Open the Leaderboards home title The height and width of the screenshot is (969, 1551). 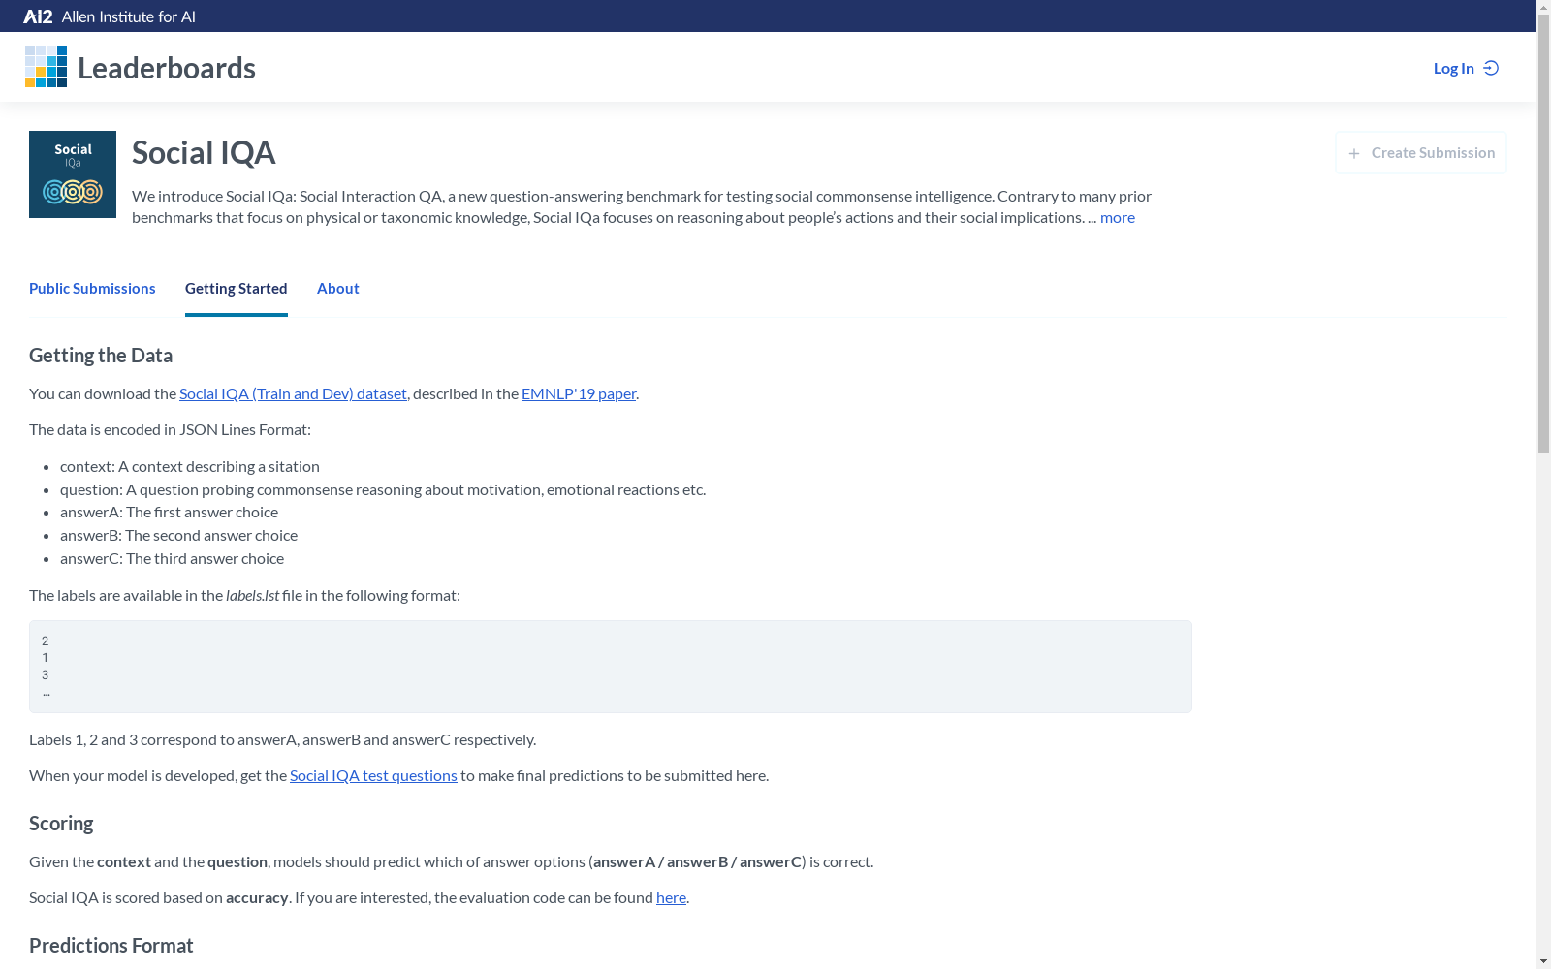click(167, 68)
